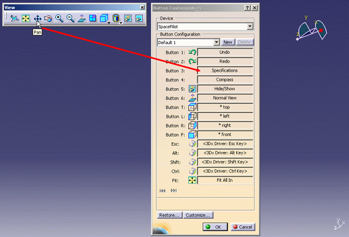
Task: Select the Fly mode airplane icon
Action: coord(15,18)
